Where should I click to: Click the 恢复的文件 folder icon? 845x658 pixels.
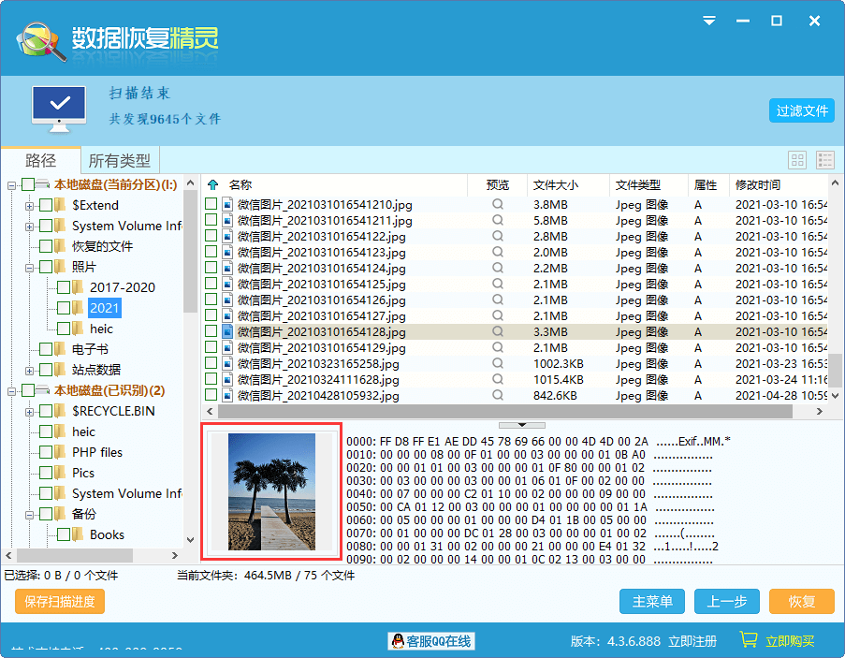pyautogui.click(x=60, y=246)
